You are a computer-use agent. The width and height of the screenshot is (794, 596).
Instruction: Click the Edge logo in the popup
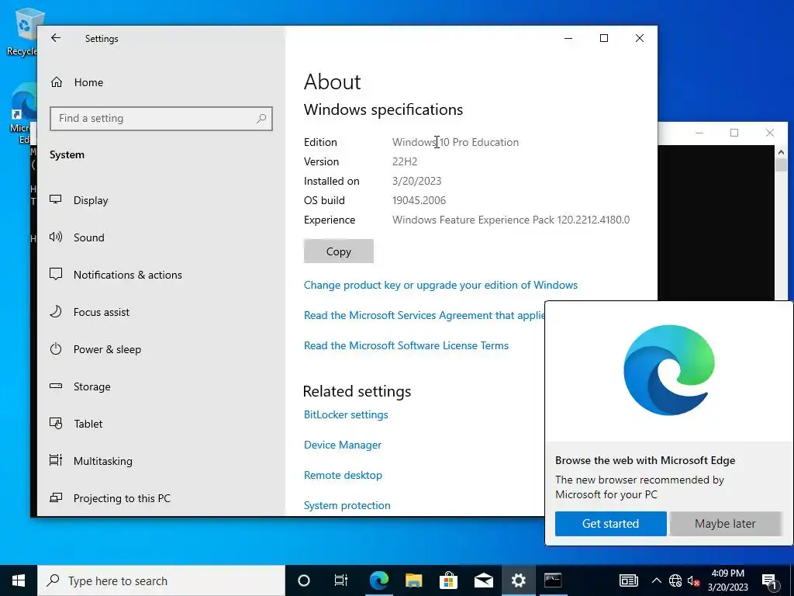[669, 370]
